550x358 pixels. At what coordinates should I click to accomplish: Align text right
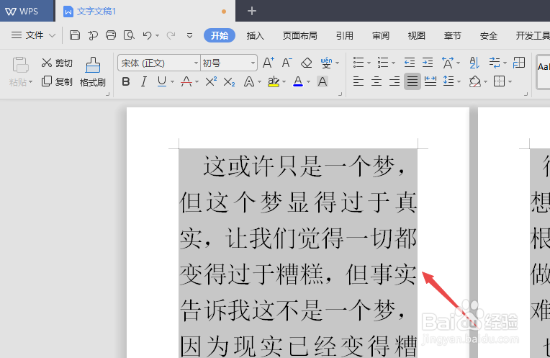tap(395, 81)
